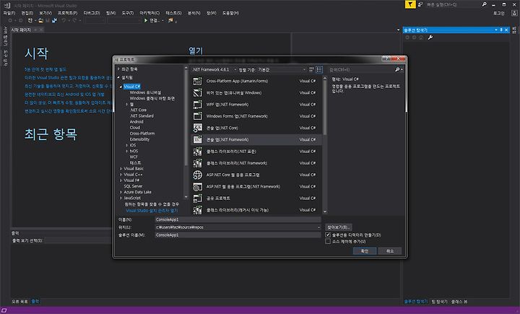
Task: Click the sign-in (로그인) link at the top right
Action: (499, 13)
